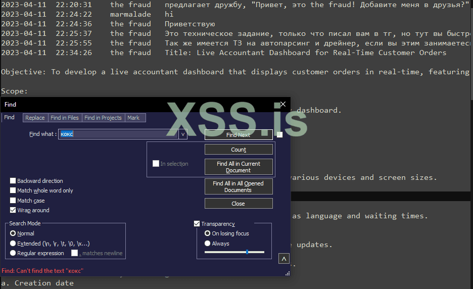
Task: Click the 'Title: Live Accountant Dashboard' line
Action: 224,53
